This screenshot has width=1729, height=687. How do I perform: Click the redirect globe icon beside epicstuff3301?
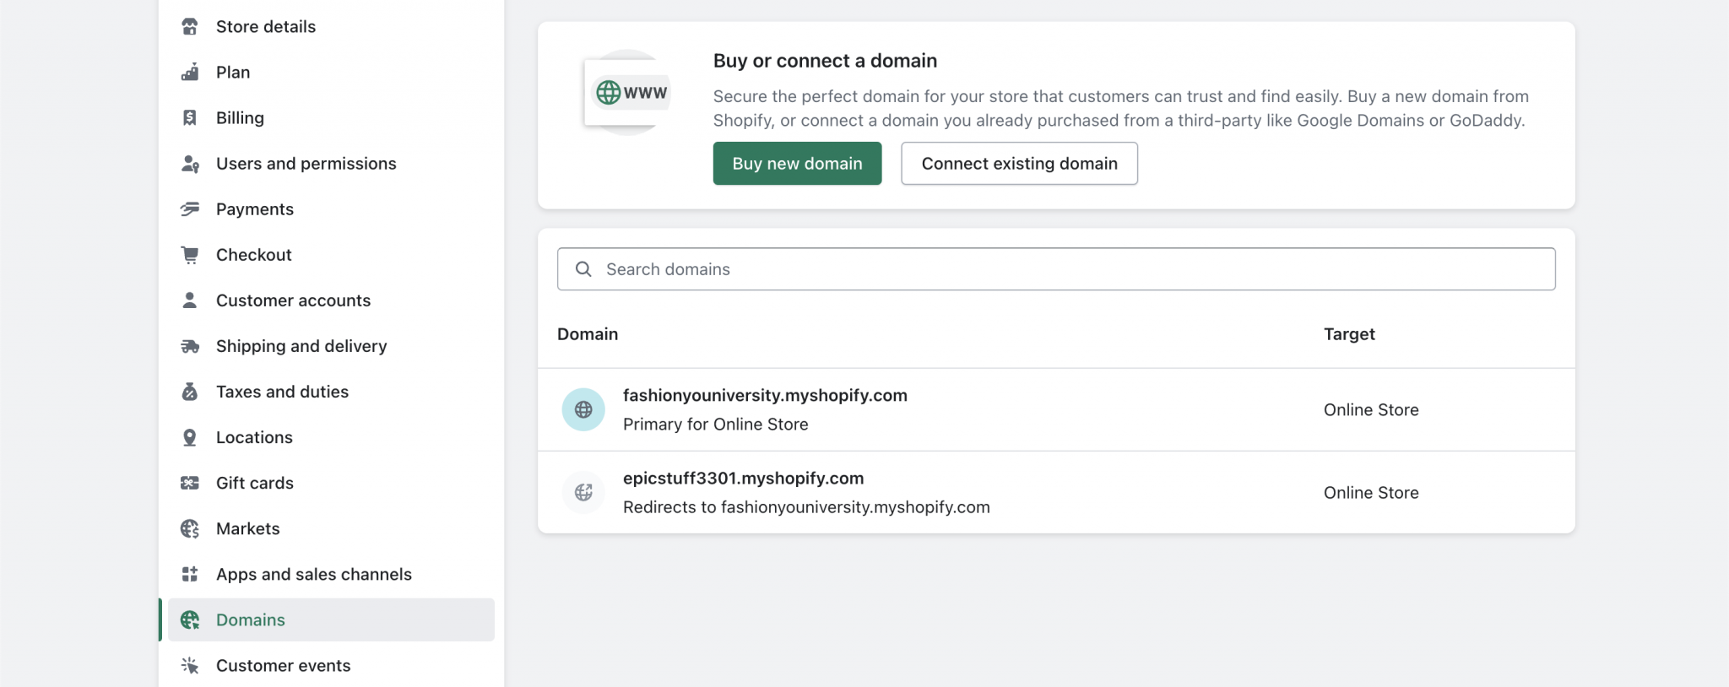[583, 493]
